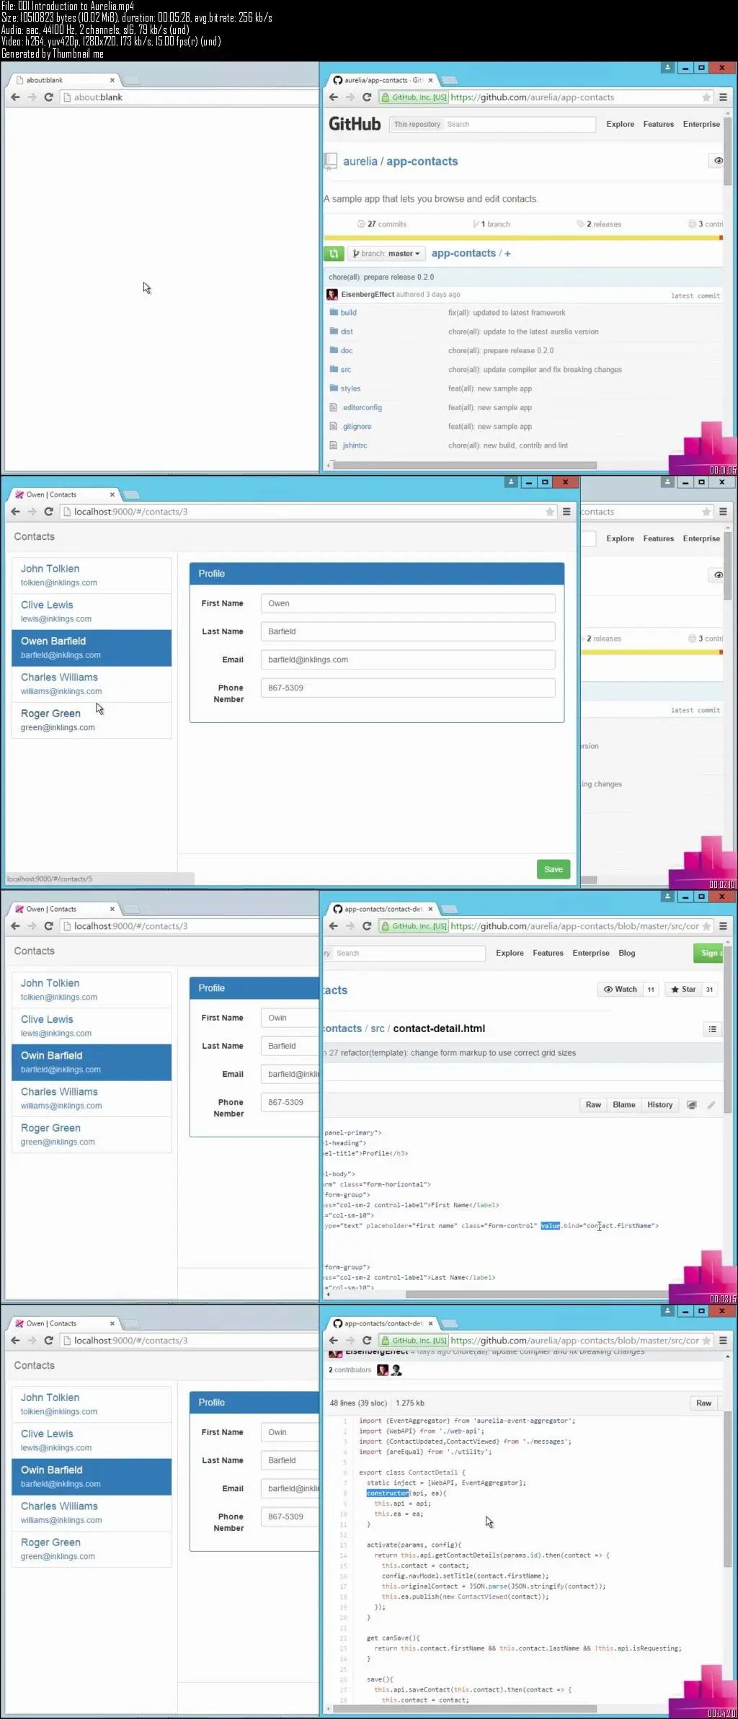Open Chrome menu in the 00:01:05 GitHub window
Viewport: 738px width, 1719px height.
[723, 97]
